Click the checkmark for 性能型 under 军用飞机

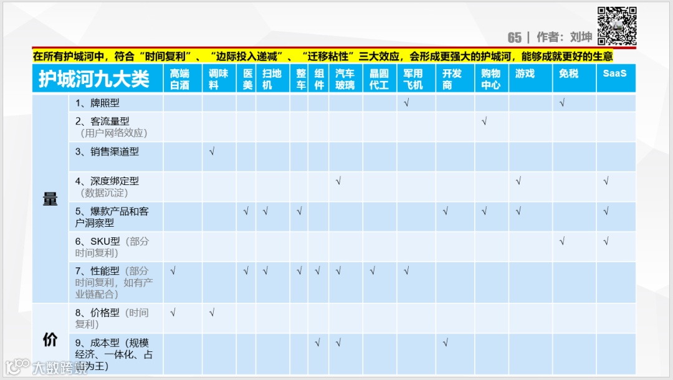tap(406, 271)
